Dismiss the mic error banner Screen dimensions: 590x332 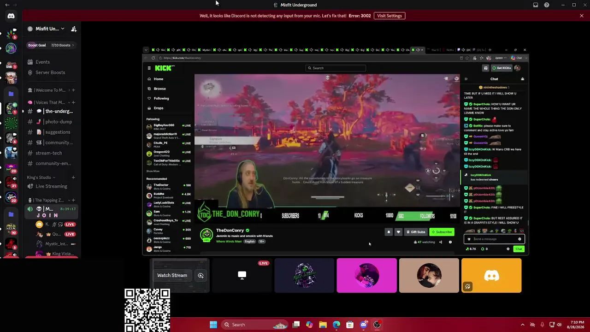pos(582,16)
